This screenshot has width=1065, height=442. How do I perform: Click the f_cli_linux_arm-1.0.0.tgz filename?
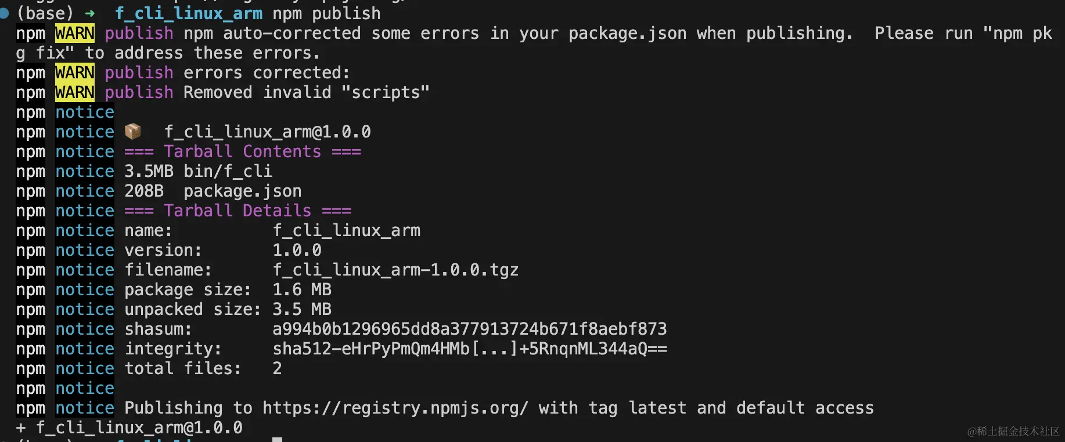coord(395,270)
